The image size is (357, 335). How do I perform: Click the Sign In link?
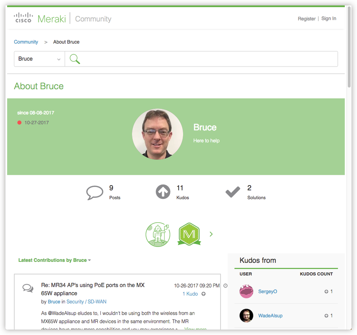(x=328, y=19)
